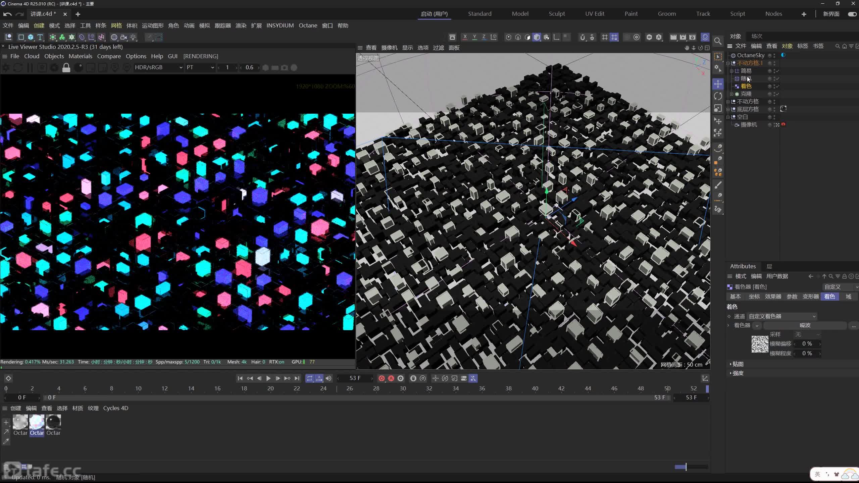Click the Octane sphere icon in top toolbar
Viewport: 859px width, 483px height.
705,37
